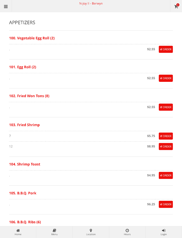
Task: Open 104. Shrimp Toast item
Action: (25, 164)
